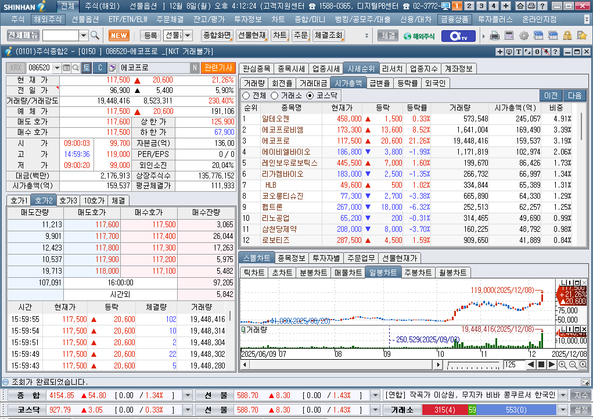Click the 종합화면 toolbar button

pyautogui.click(x=217, y=35)
